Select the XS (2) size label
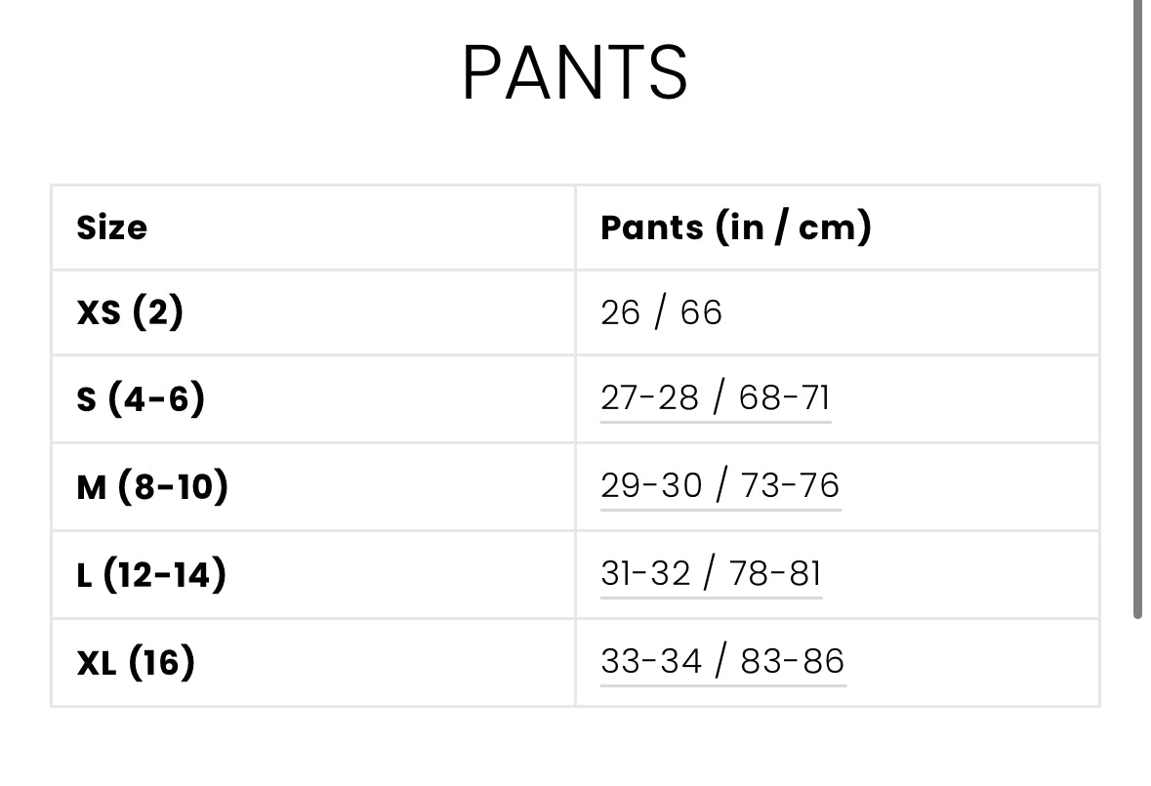Viewport: 1151px width, 786px height. coord(130,312)
